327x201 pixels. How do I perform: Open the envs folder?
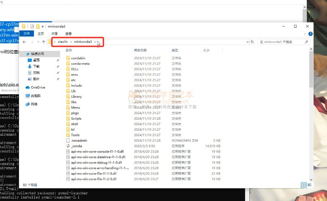tap(74, 74)
